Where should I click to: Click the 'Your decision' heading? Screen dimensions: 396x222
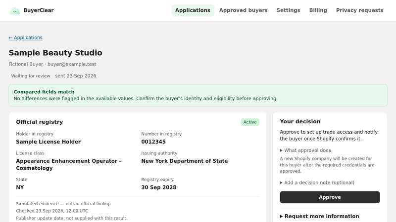point(300,121)
